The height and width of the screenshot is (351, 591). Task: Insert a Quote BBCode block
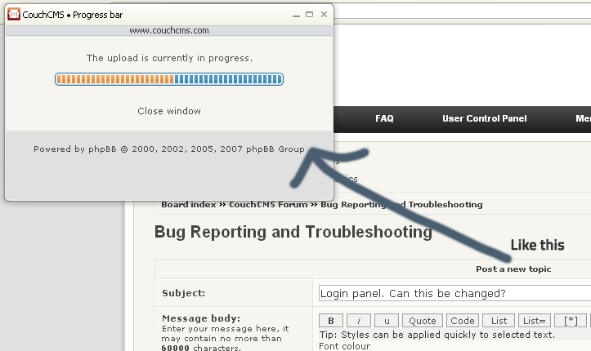coord(423,321)
